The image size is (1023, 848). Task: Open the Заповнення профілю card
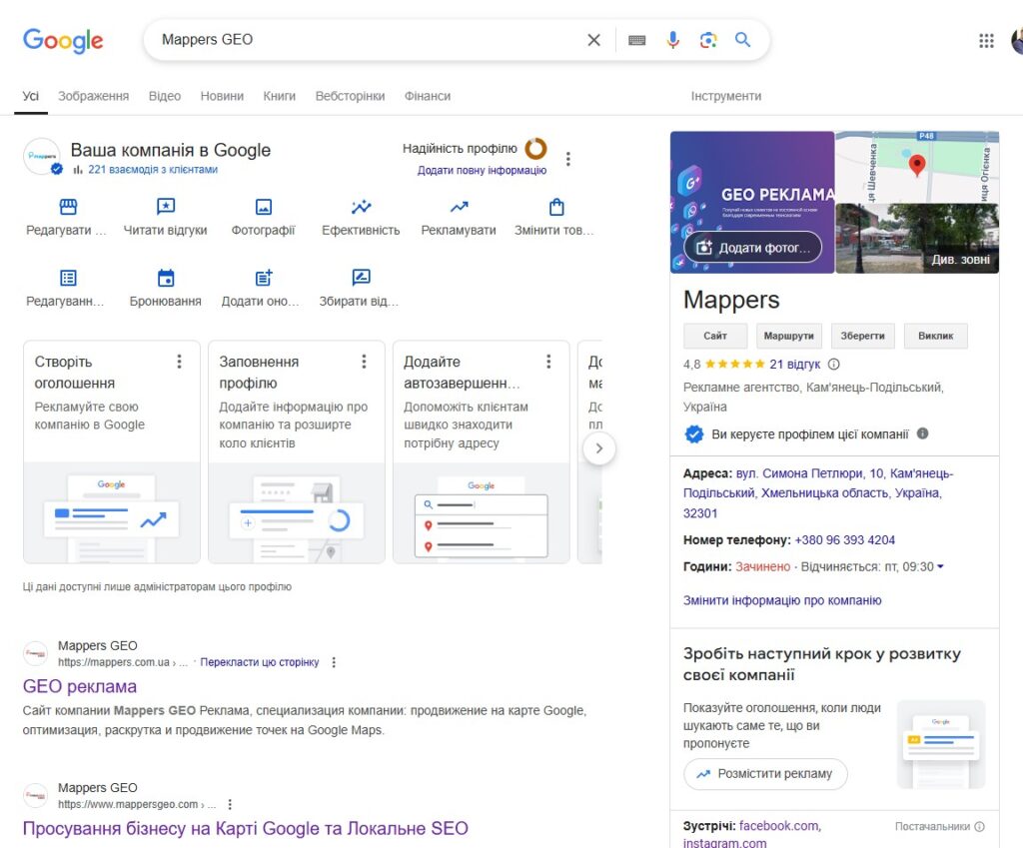tap(296, 451)
